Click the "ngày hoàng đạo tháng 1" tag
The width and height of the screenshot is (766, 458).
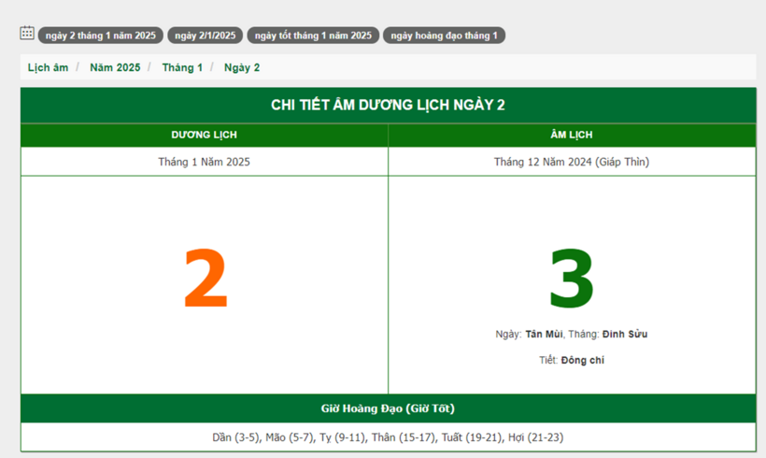tap(444, 36)
